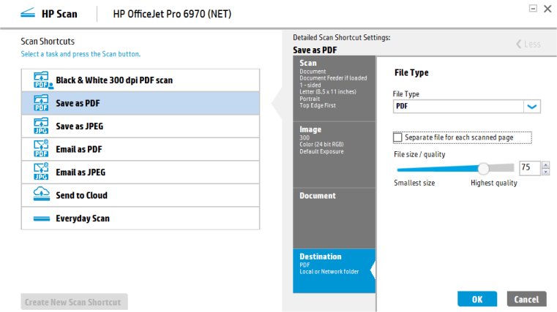Decrease quality value with down arrow

pos(545,172)
